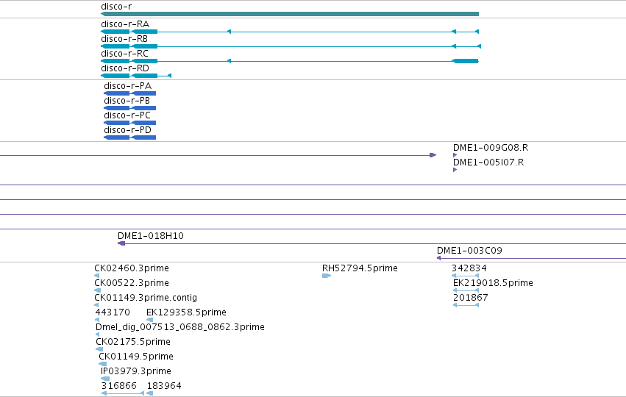Click the disco-r-RC transcript label
The width and height of the screenshot is (626, 397).
pos(124,54)
